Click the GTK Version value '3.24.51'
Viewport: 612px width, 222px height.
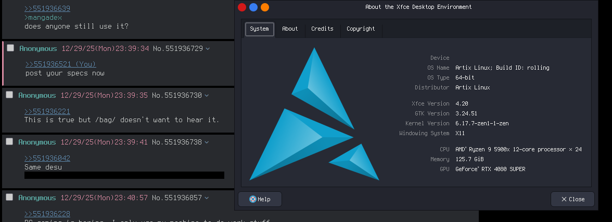(466, 113)
